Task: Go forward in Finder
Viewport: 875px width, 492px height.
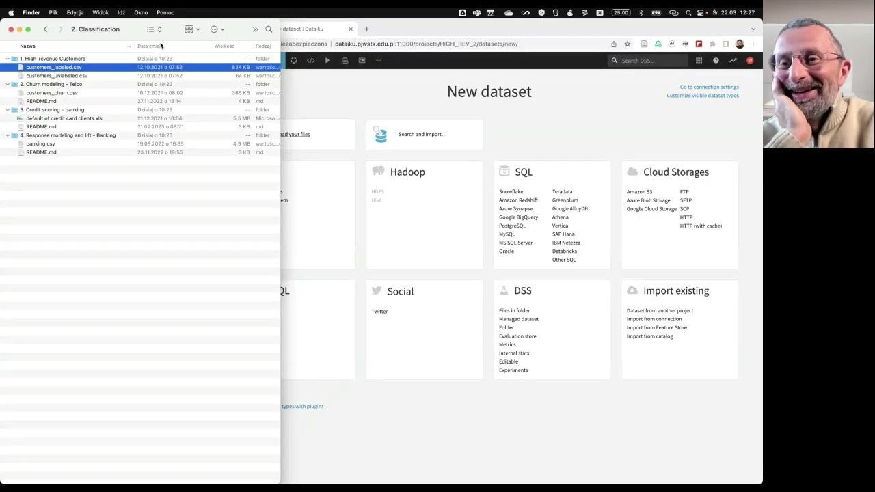Action: coord(60,29)
